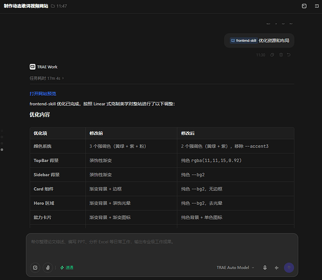The height and width of the screenshot is (280, 322).
Task: Click the folder icon next to title
Action: tap(53, 6)
